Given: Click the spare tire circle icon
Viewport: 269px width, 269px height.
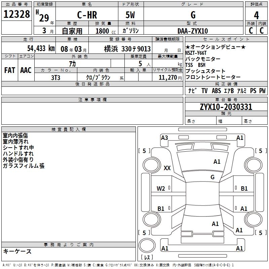Looking at the screenshot, I should pyautogui.click(x=147, y=245).
